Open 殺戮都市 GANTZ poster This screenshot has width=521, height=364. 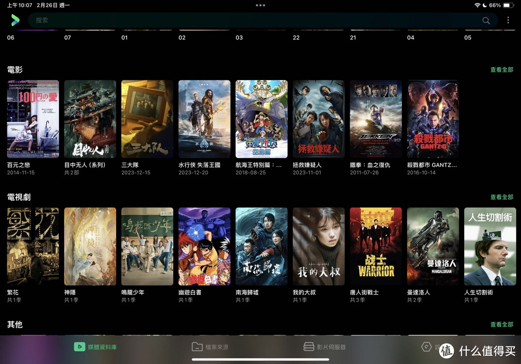click(x=433, y=119)
